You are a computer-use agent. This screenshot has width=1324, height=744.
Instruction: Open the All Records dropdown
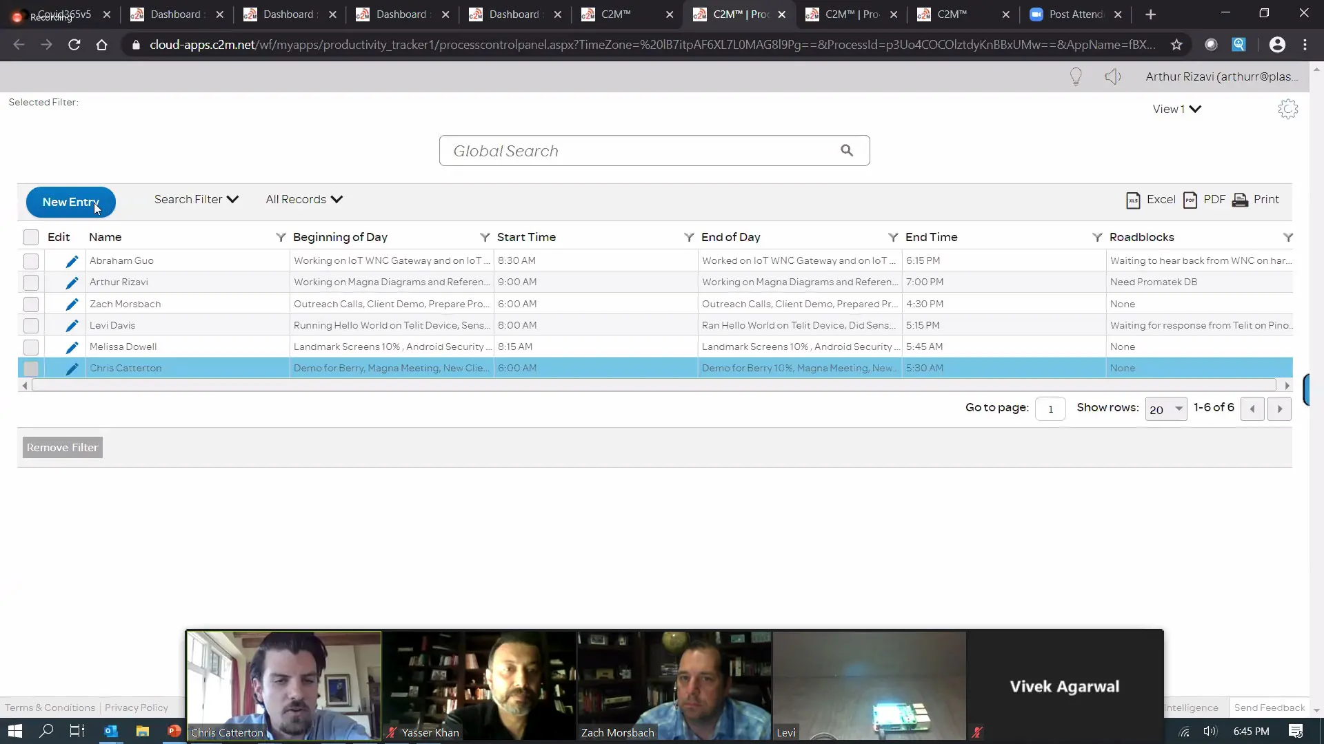point(303,199)
